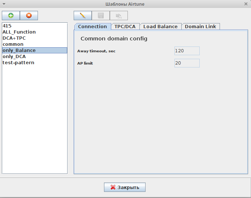Click the AP limit label
Screen dimensions: 251x198
click(x=85, y=63)
